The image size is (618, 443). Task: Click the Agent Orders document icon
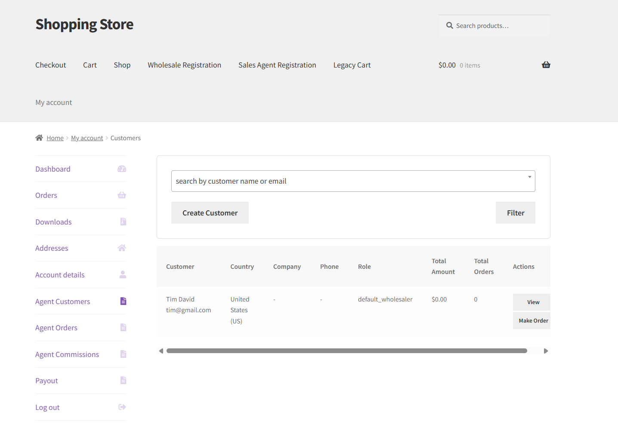(x=123, y=327)
